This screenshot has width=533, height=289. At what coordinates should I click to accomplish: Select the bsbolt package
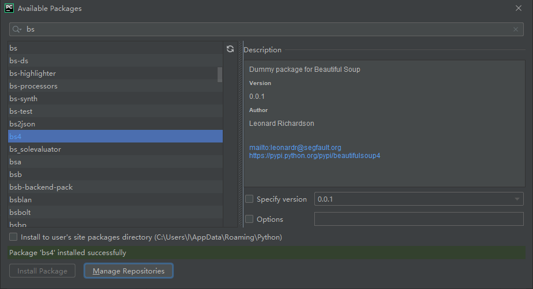(x=115, y=213)
